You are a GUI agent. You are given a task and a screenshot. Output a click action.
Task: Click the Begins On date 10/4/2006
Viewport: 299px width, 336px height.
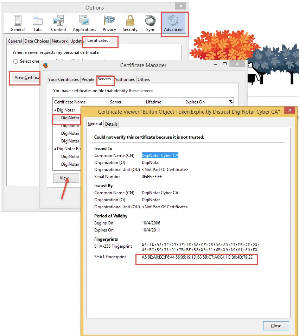pos(151,223)
